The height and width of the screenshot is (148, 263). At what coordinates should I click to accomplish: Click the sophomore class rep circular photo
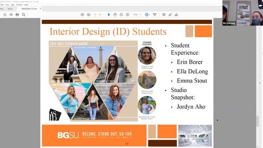(x=147, y=105)
